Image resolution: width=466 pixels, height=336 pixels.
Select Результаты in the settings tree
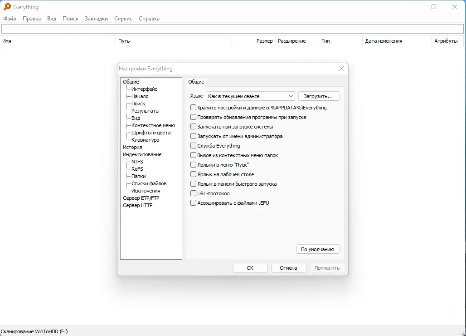146,111
